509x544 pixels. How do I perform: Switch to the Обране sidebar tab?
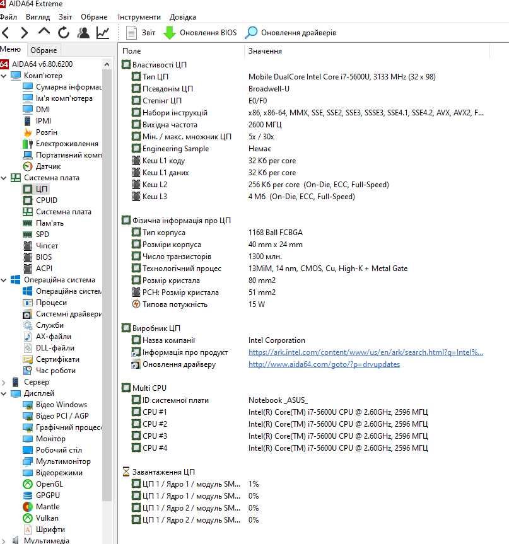[44, 50]
